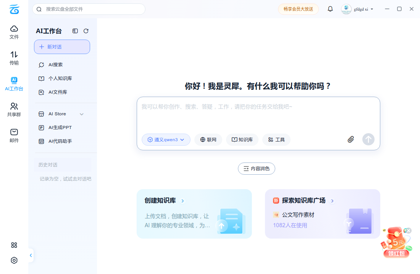This screenshot has width=420, height=274.
Task: Click the 新对话 new chat button
Action: pyautogui.click(x=62, y=47)
